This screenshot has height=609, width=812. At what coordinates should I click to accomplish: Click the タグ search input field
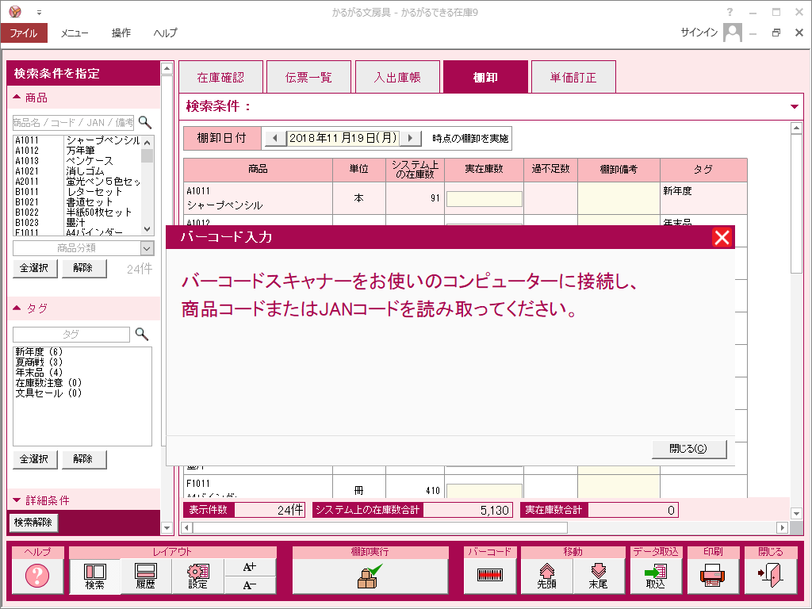(x=71, y=334)
